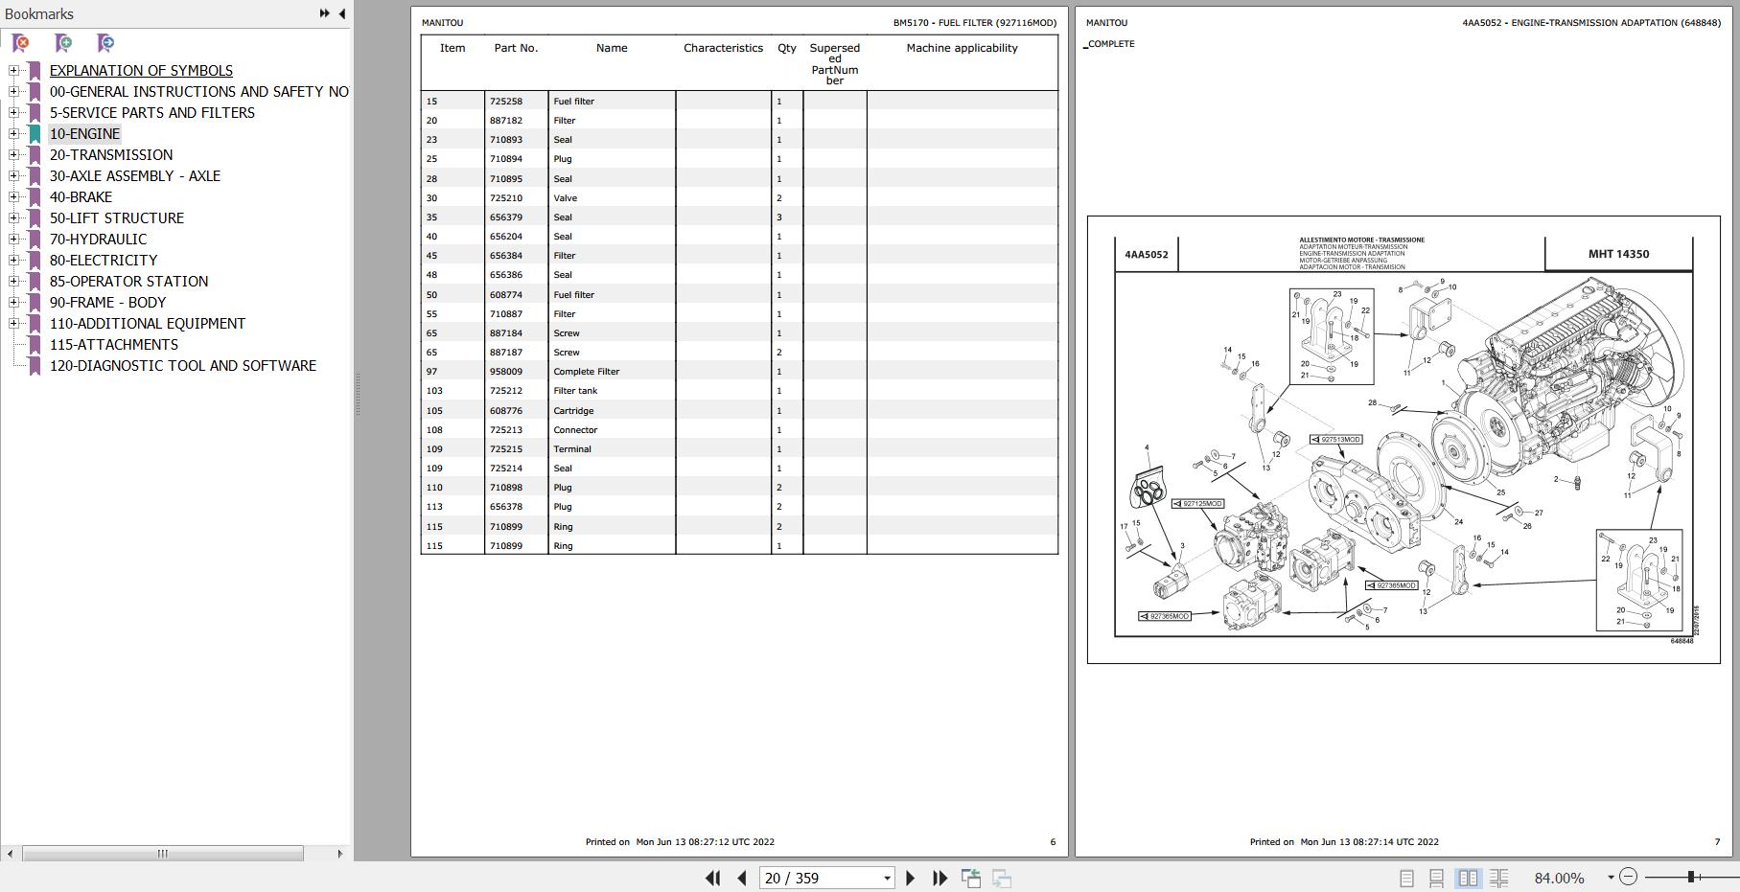Expand the 80-ELECTRICITY bookmark node

point(13,260)
